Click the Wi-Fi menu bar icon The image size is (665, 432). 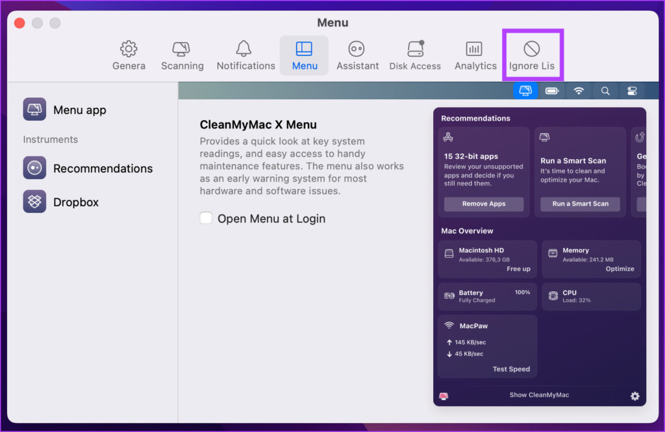click(x=579, y=91)
